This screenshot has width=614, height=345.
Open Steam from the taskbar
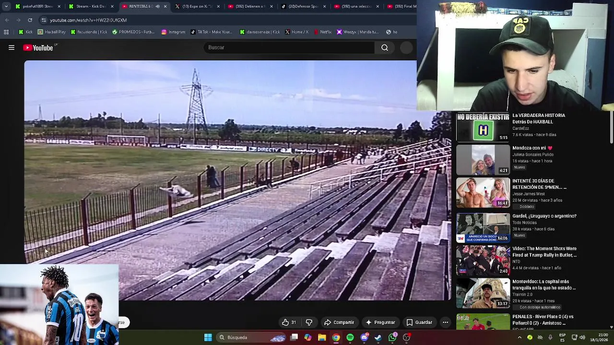[378, 337]
